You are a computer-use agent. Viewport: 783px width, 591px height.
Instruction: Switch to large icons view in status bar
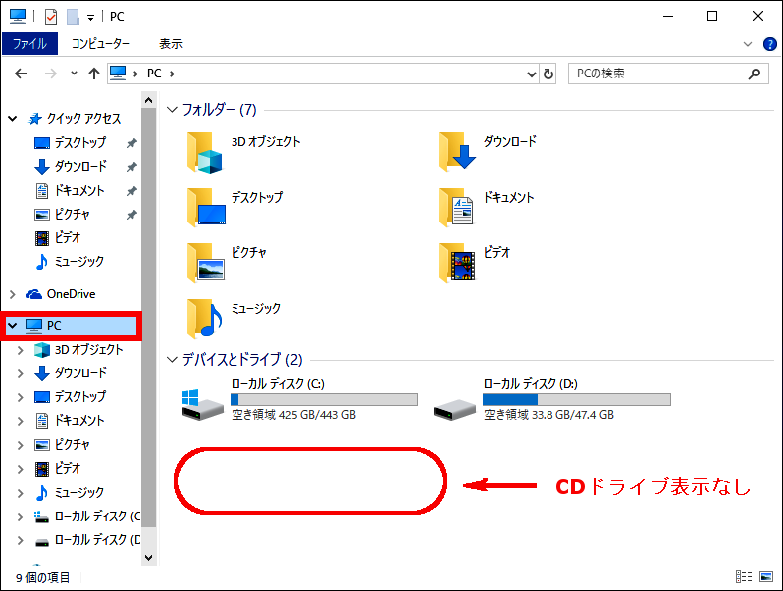point(766,576)
